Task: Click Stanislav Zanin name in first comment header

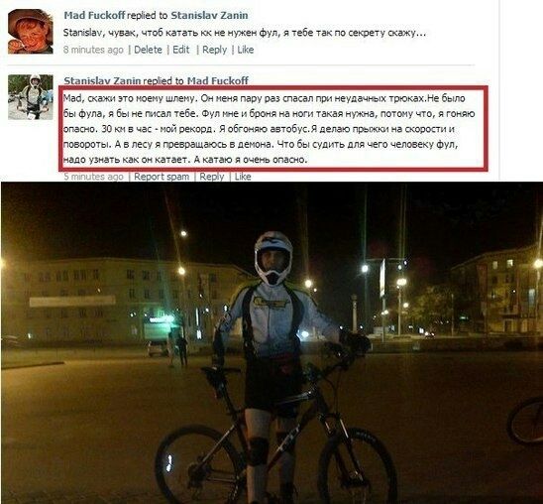Action: [209, 15]
